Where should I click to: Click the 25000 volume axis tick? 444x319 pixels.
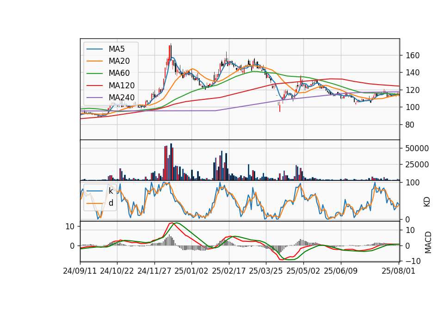(417, 165)
